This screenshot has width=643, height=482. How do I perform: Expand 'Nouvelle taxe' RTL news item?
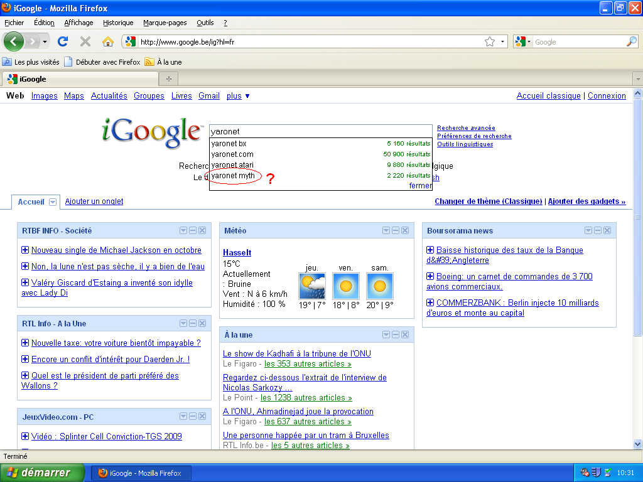pos(25,343)
